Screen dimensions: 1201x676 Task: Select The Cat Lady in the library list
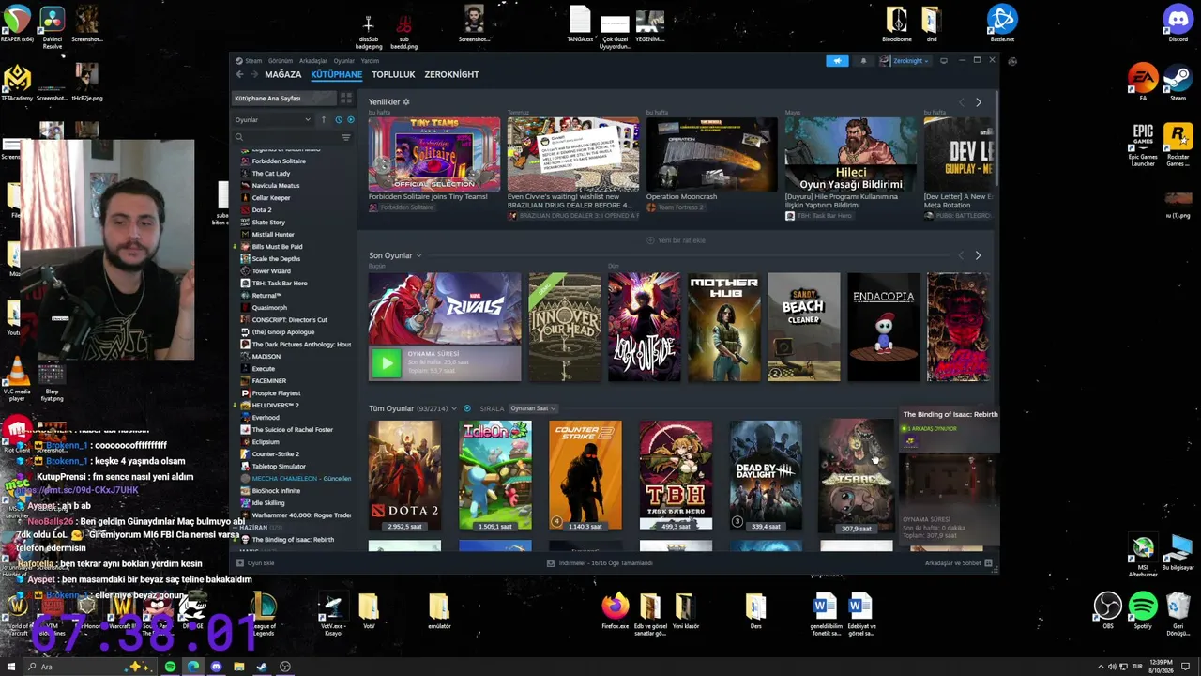coord(270,174)
